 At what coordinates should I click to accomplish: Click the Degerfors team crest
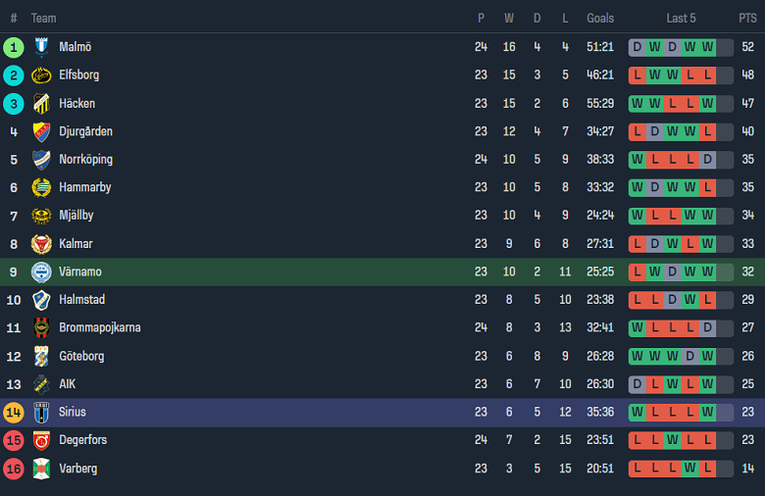41,440
